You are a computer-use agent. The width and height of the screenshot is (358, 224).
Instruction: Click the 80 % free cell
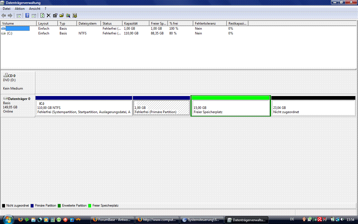pos(173,33)
